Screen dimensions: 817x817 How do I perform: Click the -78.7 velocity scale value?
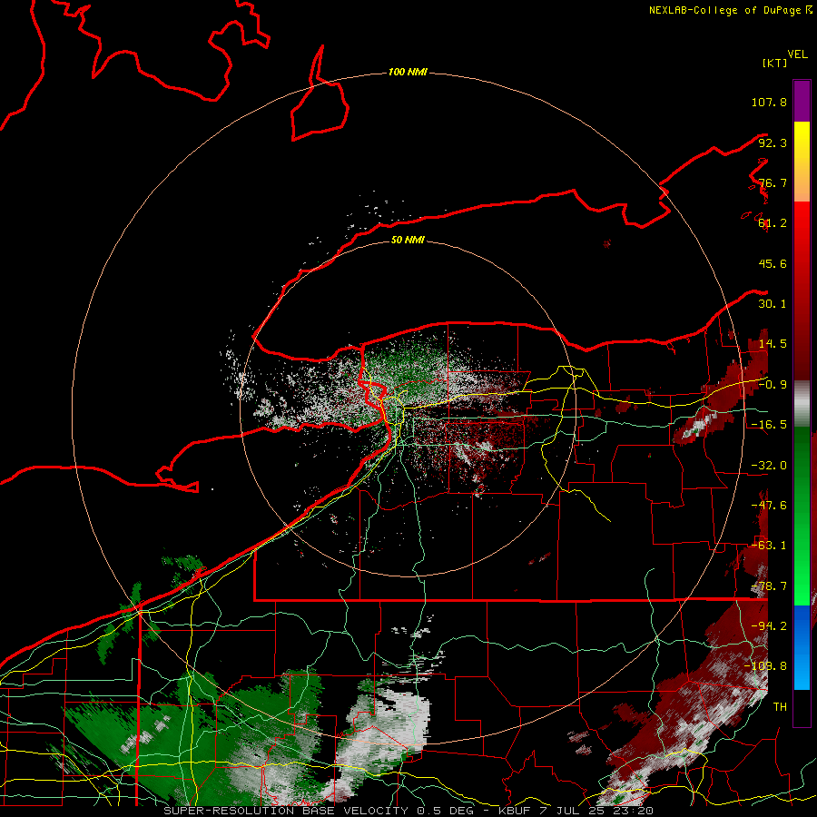(x=769, y=586)
